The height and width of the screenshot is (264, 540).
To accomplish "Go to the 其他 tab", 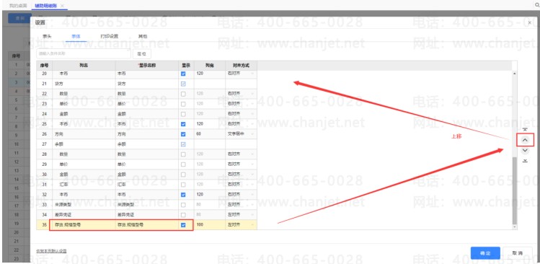I will 143,36.
